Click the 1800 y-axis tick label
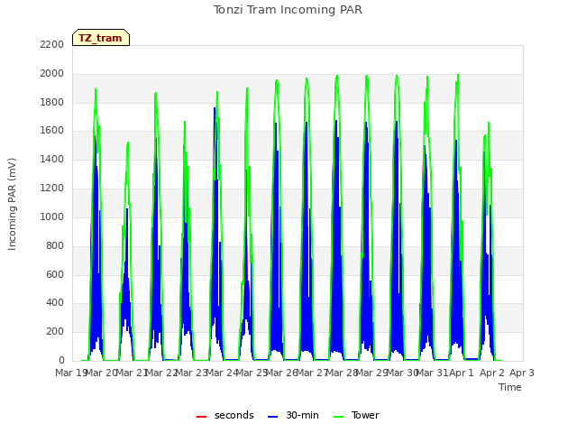The height and width of the screenshot is (433, 577). 52,102
